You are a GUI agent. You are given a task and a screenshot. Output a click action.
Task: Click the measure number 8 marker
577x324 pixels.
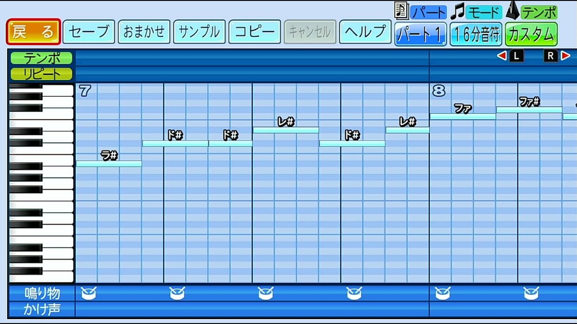click(x=439, y=91)
